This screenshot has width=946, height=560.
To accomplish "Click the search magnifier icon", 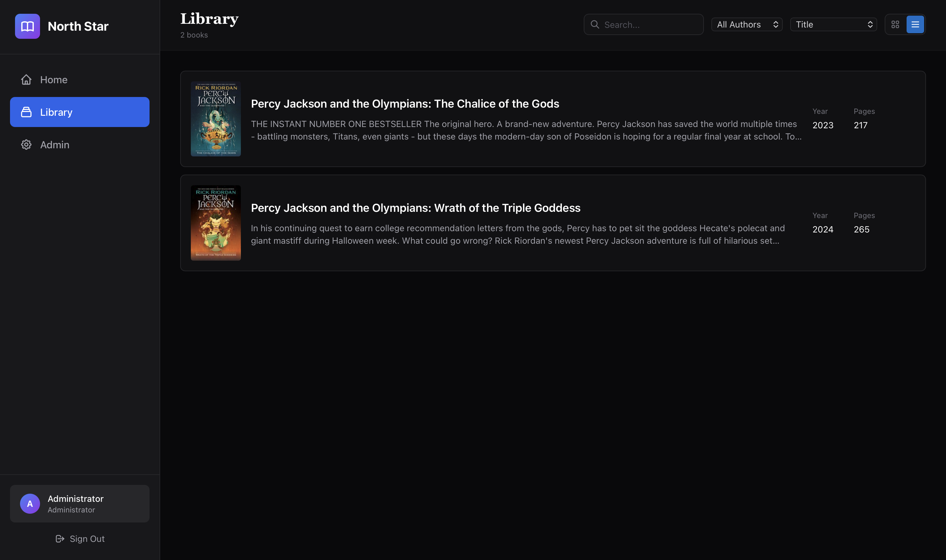I will pos(595,24).
